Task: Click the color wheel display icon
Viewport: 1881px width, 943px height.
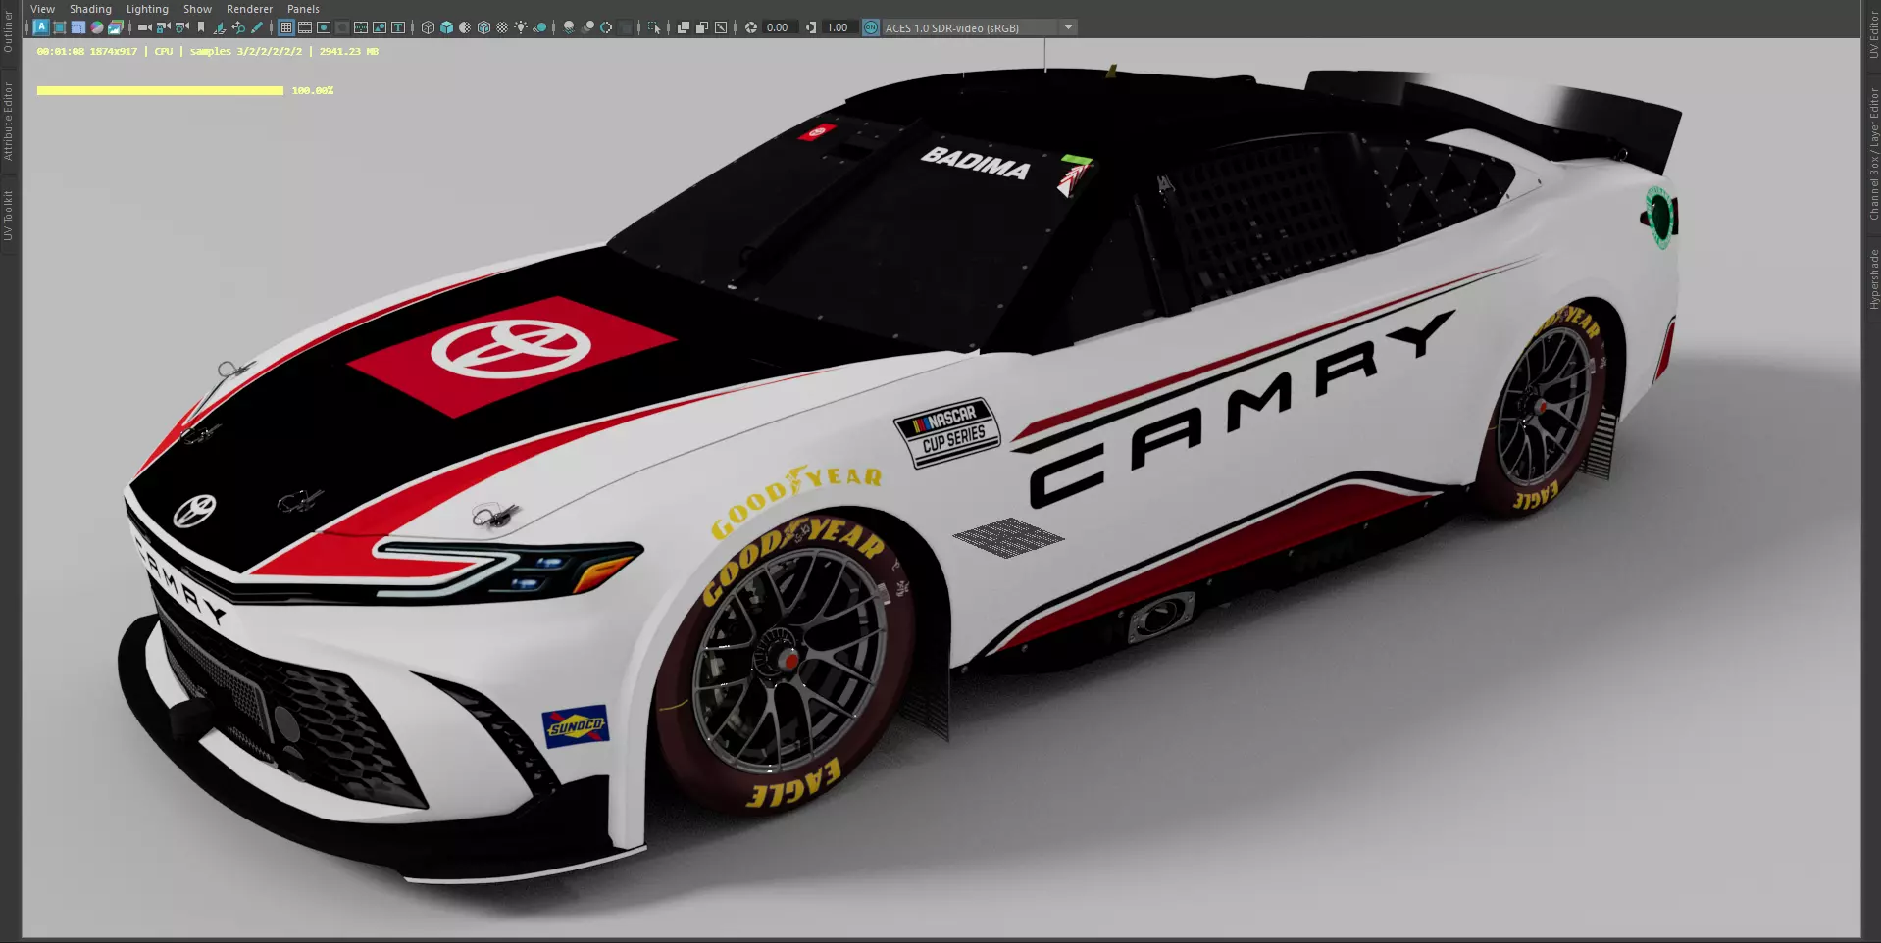Action: click(x=97, y=27)
